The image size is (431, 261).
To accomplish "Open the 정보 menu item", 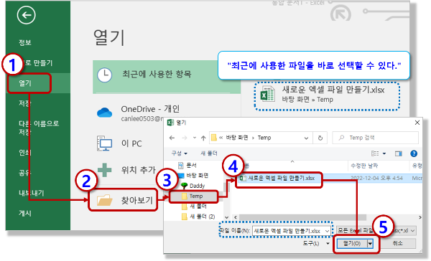I will (x=25, y=42).
